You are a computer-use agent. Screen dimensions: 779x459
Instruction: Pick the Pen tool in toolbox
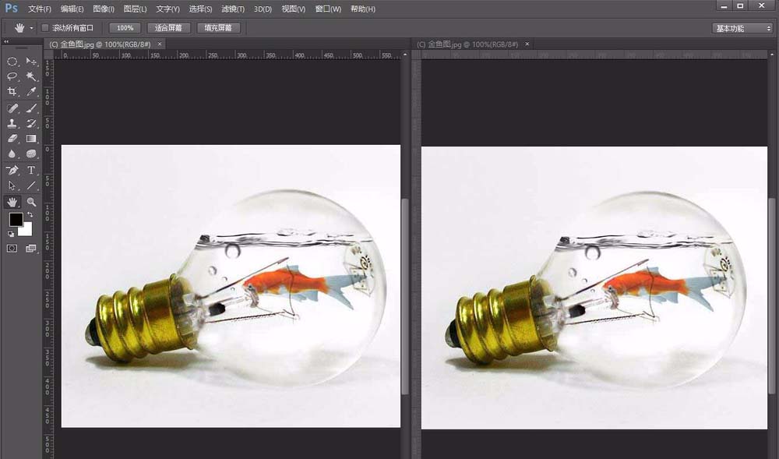pos(12,170)
